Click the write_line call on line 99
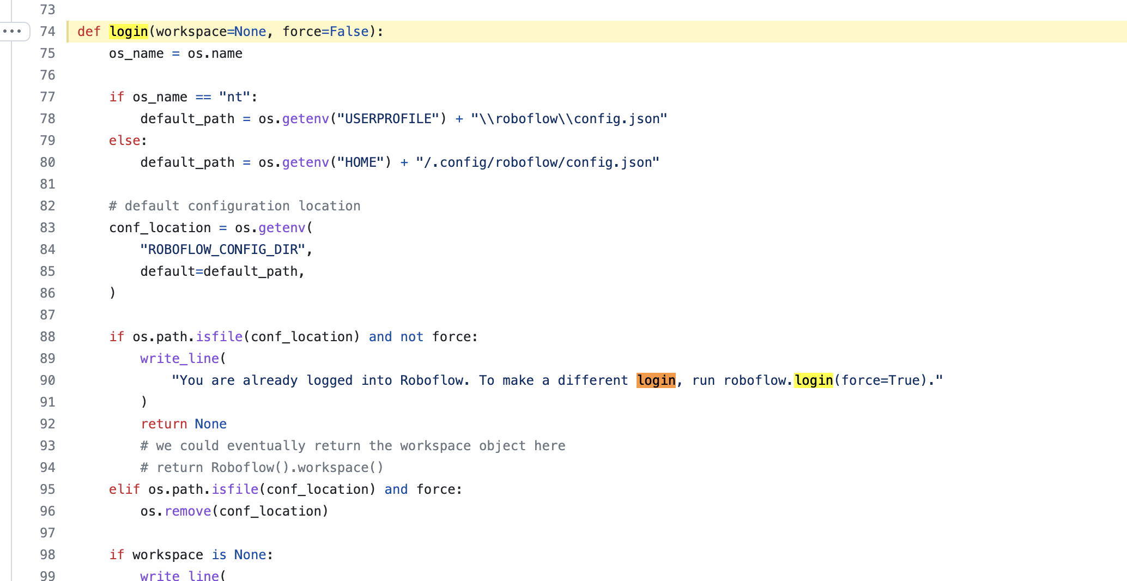Image resolution: width=1127 pixels, height=581 pixels. 181,575
